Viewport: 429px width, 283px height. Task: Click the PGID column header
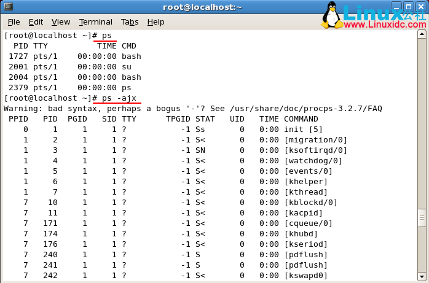77,119
